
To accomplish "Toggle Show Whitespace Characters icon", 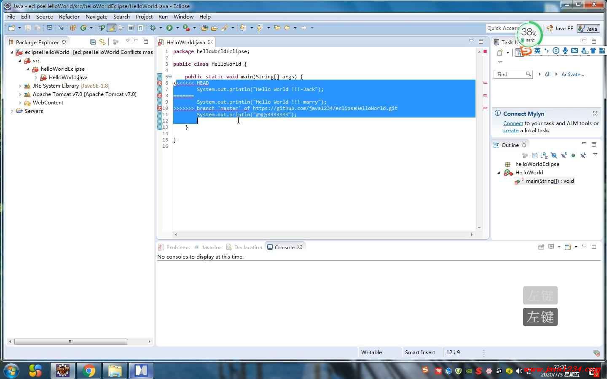I will [140, 28].
